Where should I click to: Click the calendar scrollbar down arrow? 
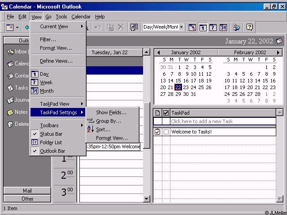point(146,199)
